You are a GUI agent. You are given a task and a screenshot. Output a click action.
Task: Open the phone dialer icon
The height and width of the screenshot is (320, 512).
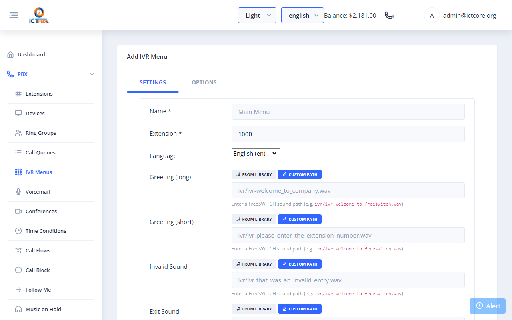click(389, 15)
